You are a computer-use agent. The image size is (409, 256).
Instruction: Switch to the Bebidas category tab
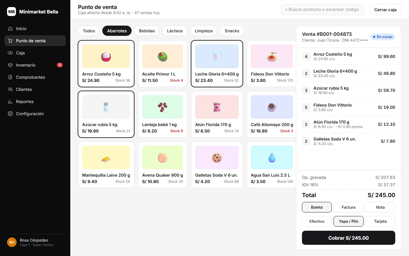[x=147, y=31]
